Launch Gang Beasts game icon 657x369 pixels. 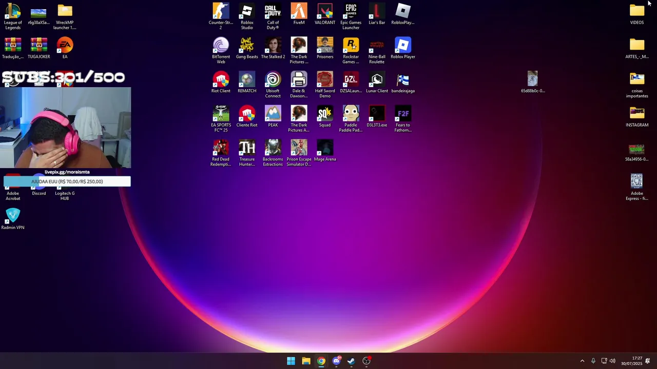(247, 48)
